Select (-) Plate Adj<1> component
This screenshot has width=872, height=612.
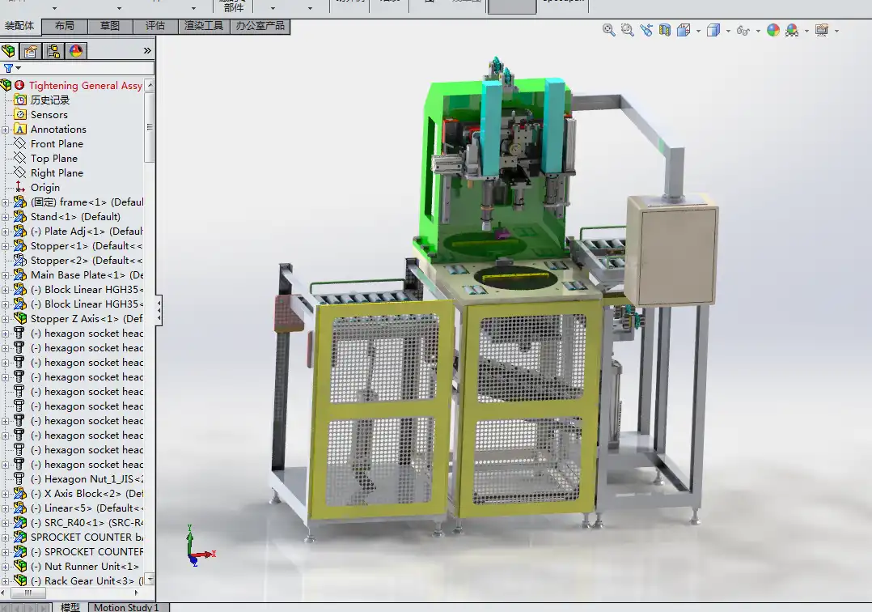click(87, 231)
